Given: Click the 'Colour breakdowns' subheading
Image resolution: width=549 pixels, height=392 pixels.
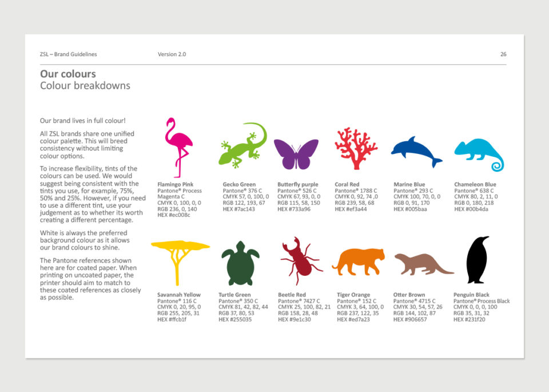Looking at the screenshot, I should click(x=85, y=86).
